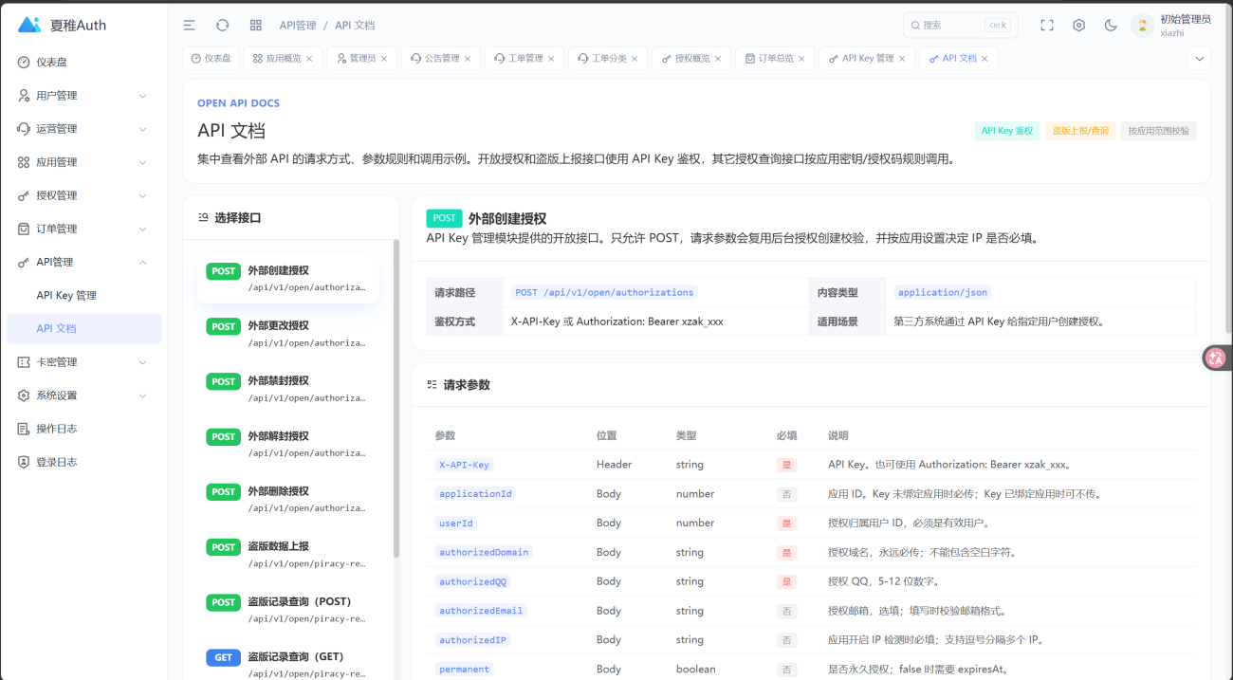Viewport: 1233px width, 680px height.
Task: Close the API 文档 tab
Action: pyautogui.click(x=985, y=59)
